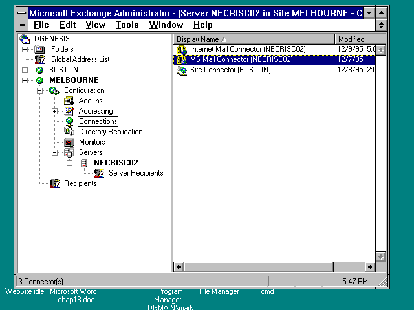Image resolution: width=414 pixels, height=310 pixels.
Task: Select Connections in the tree
Action: pyautogui.click(x=98, y=121)
